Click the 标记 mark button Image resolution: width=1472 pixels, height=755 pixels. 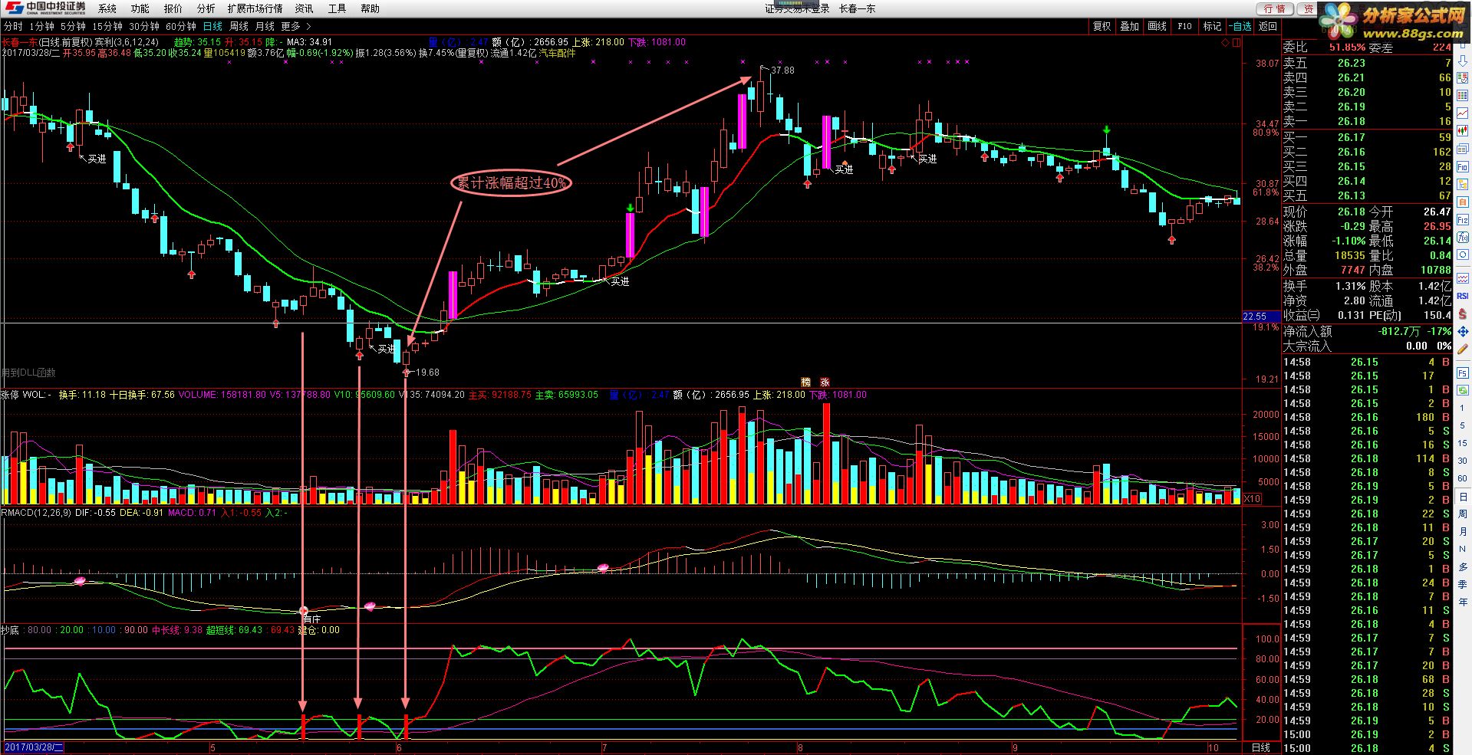point(1212,26)
